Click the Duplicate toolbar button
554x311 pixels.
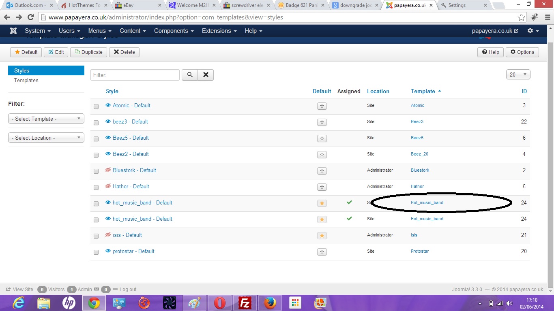click(88, 52)
